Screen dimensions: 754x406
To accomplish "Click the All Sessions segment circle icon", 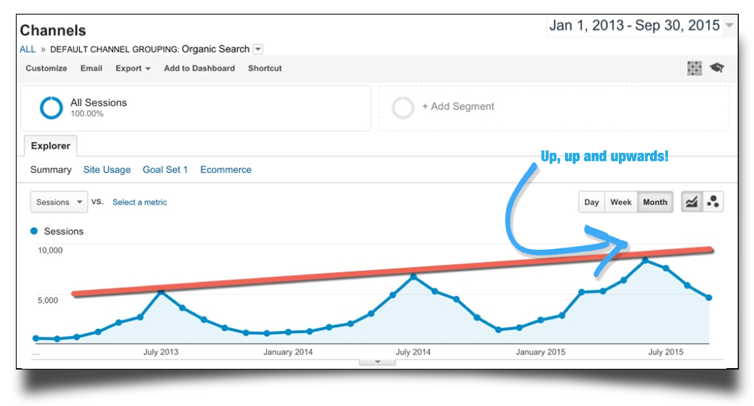I will click(x=51, y=107).
